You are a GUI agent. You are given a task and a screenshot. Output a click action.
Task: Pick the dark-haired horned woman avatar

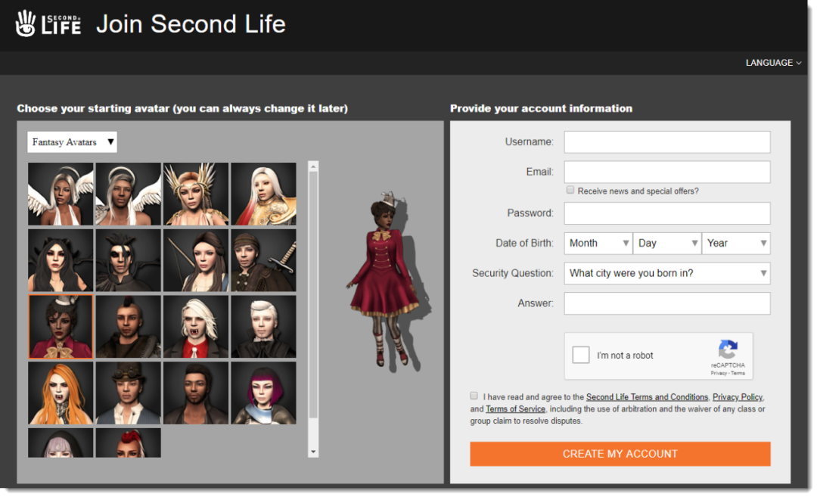61,260
